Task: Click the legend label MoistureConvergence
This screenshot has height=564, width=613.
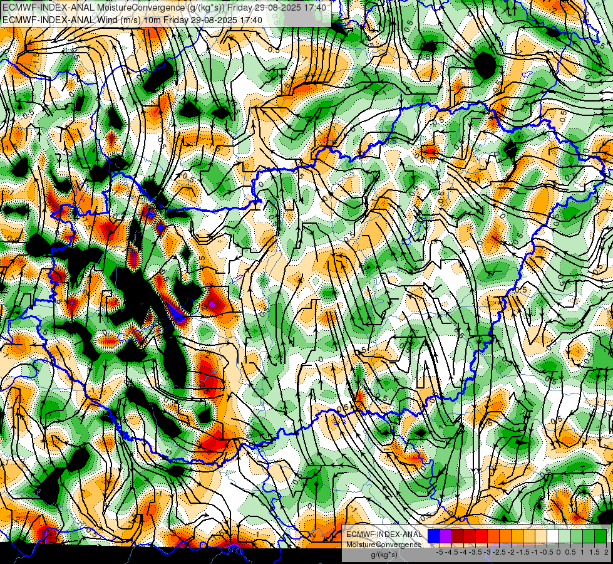Action: click(x=384, y=545)
